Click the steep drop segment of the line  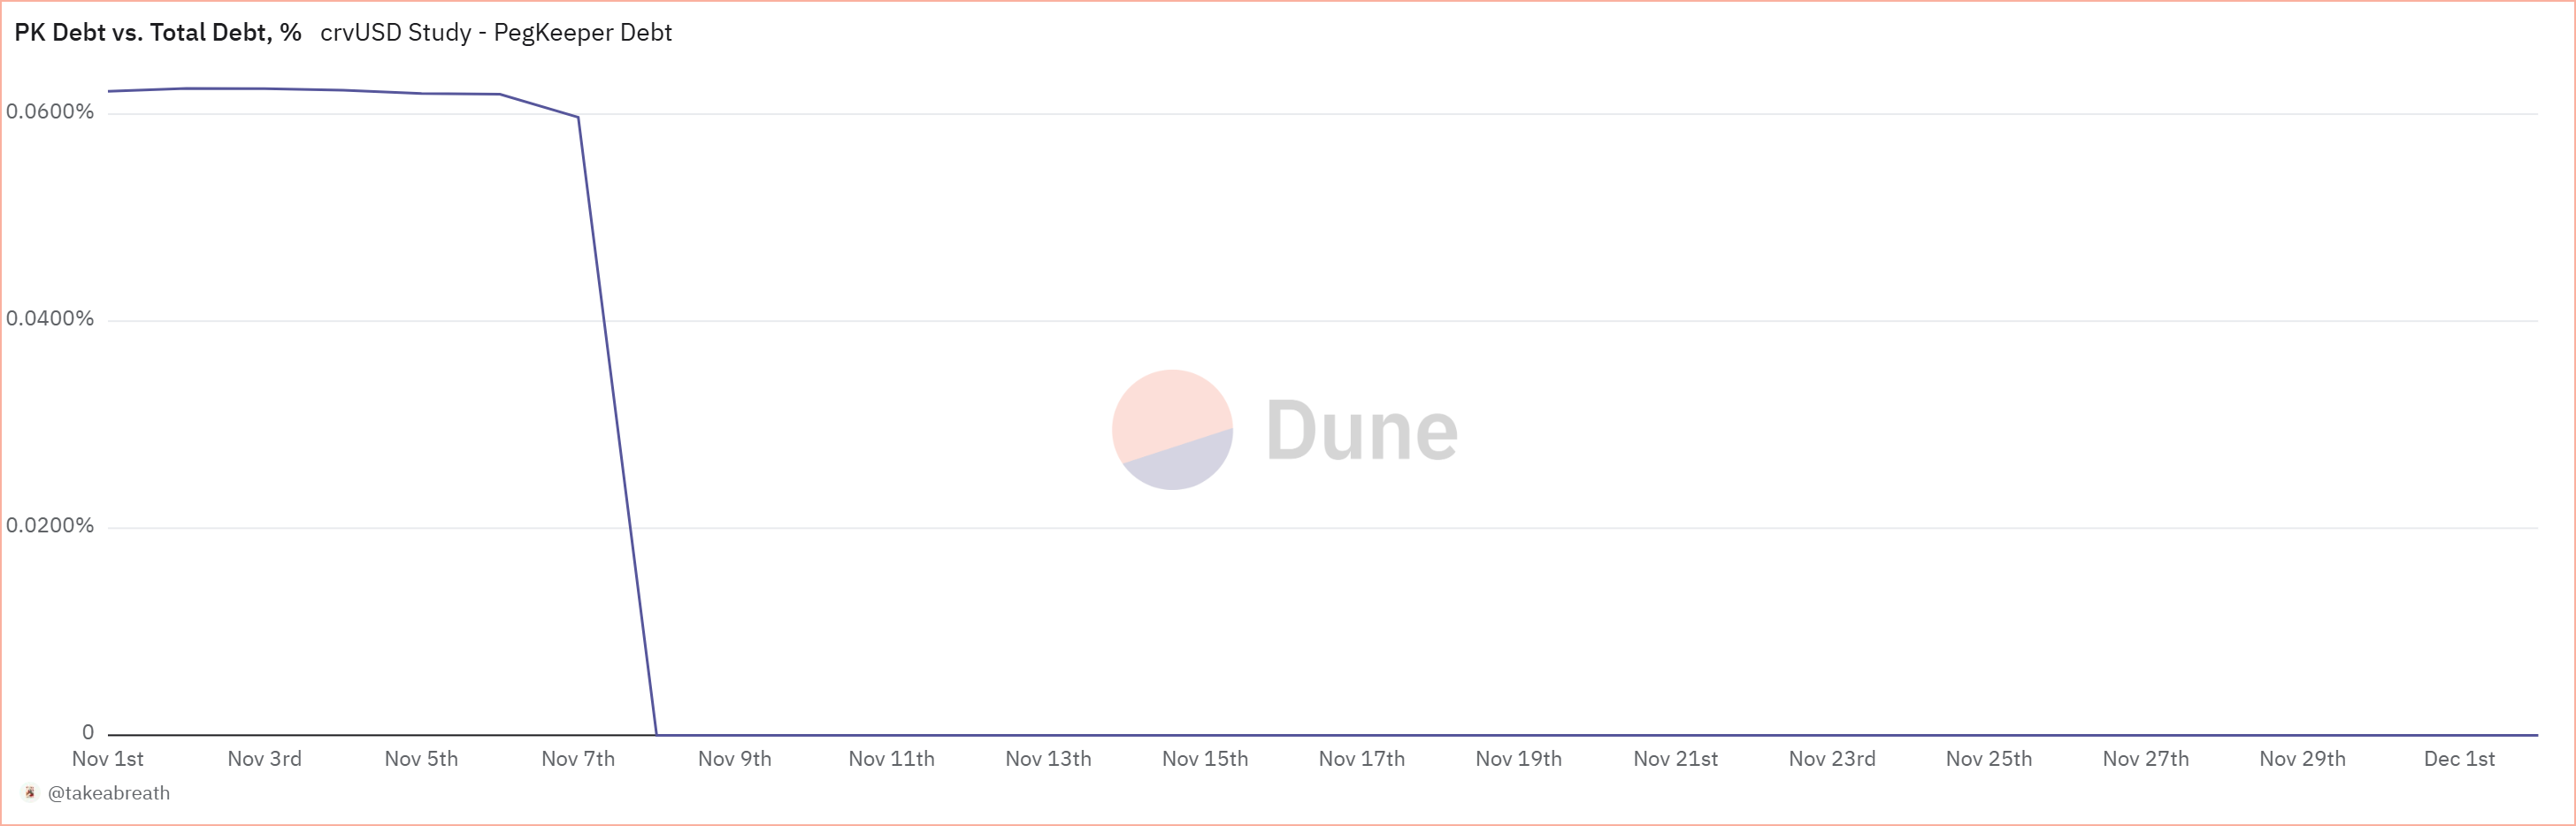click(617, 426)
